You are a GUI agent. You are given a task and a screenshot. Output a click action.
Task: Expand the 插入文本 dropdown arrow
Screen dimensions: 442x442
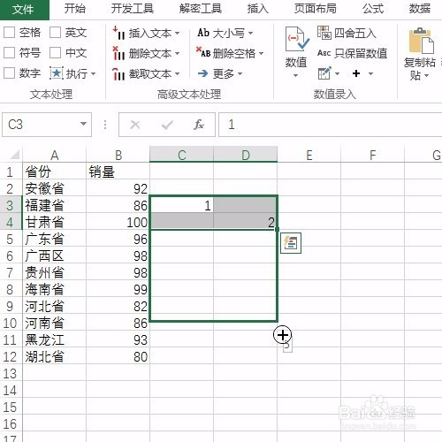click(177, 33)
